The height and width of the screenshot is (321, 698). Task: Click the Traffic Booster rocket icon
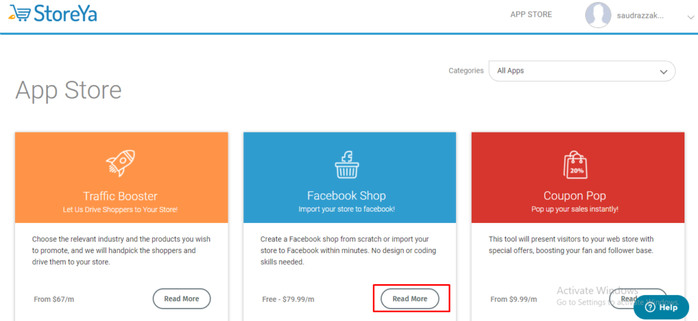pyautogui.click(x=121, y=163)
